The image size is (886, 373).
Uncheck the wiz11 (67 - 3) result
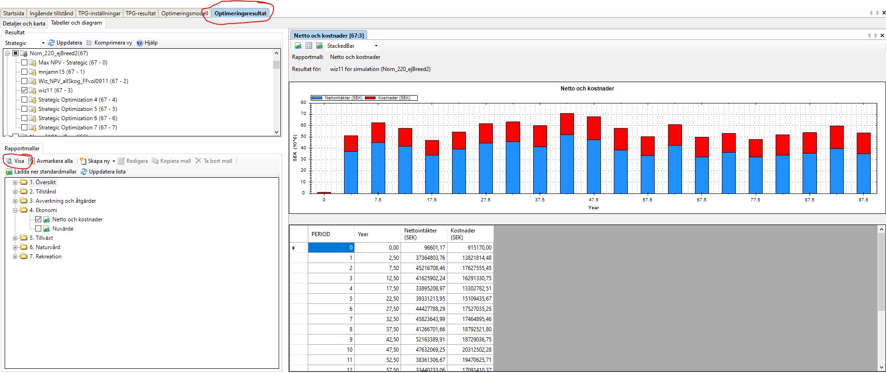click(x=25, y=90)
